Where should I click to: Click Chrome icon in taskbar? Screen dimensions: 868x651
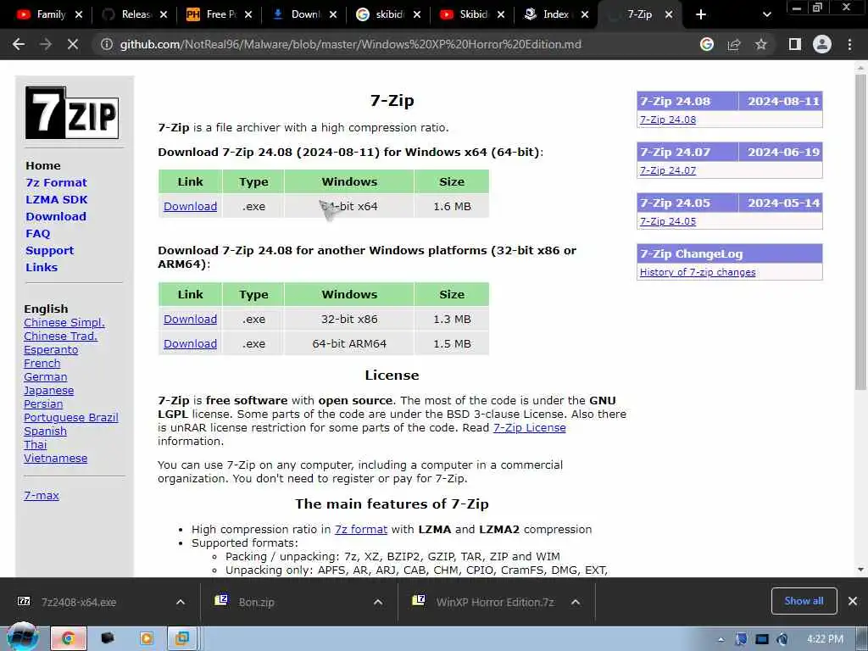tap(69, 638)
